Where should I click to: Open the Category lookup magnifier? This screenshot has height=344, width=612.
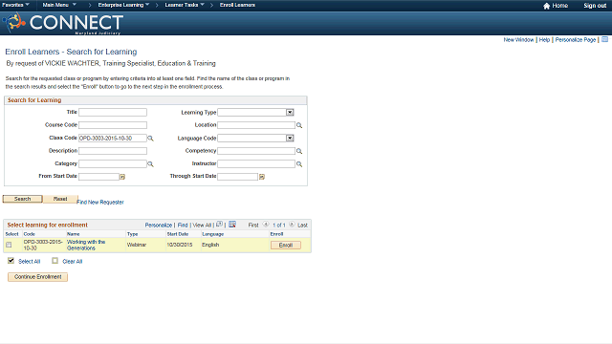click(150, 164)
